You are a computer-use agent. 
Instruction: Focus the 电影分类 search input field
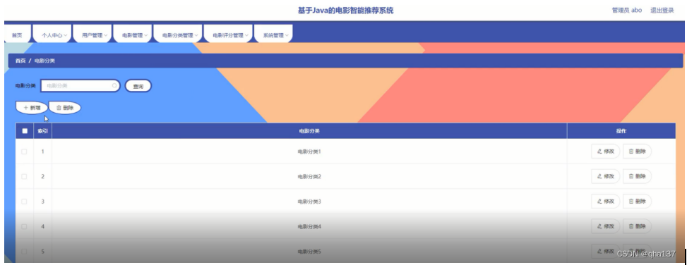click(80, 86)
